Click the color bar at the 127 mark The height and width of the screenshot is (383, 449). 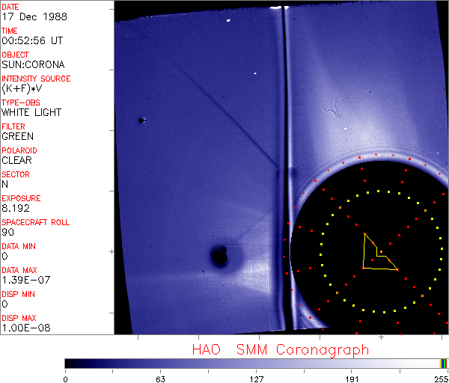[256, 363]
